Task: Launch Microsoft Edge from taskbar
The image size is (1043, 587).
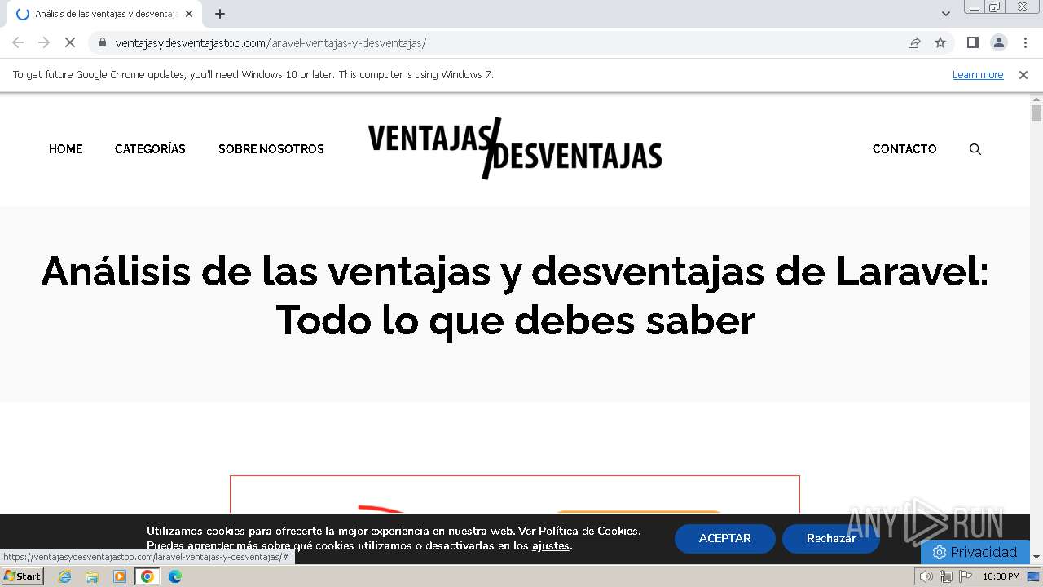Action: (x=174, y=576)
